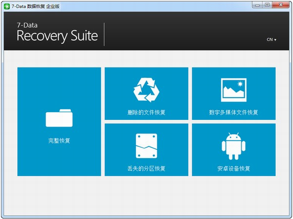
Task: Click the Android robot icon
Action: [x=233, y=146]
